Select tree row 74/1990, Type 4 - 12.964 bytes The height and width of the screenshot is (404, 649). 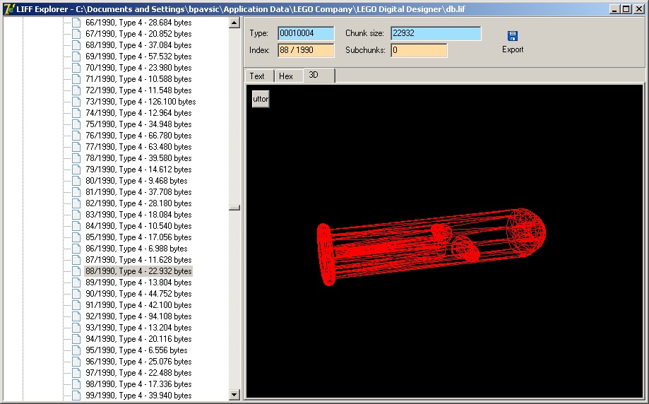click(x=138, y=113)
